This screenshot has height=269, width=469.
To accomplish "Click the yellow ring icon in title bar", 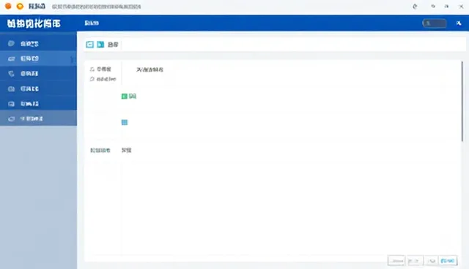I will tap(20, 6).
